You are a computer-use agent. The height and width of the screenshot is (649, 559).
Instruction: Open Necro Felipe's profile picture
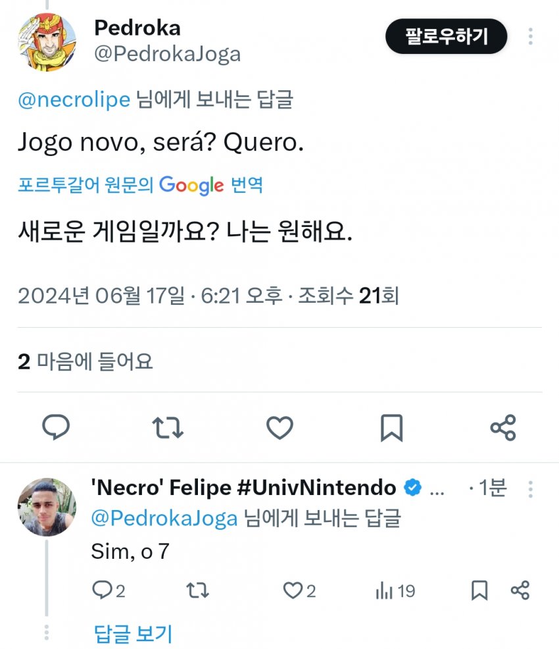click(46, 507)
